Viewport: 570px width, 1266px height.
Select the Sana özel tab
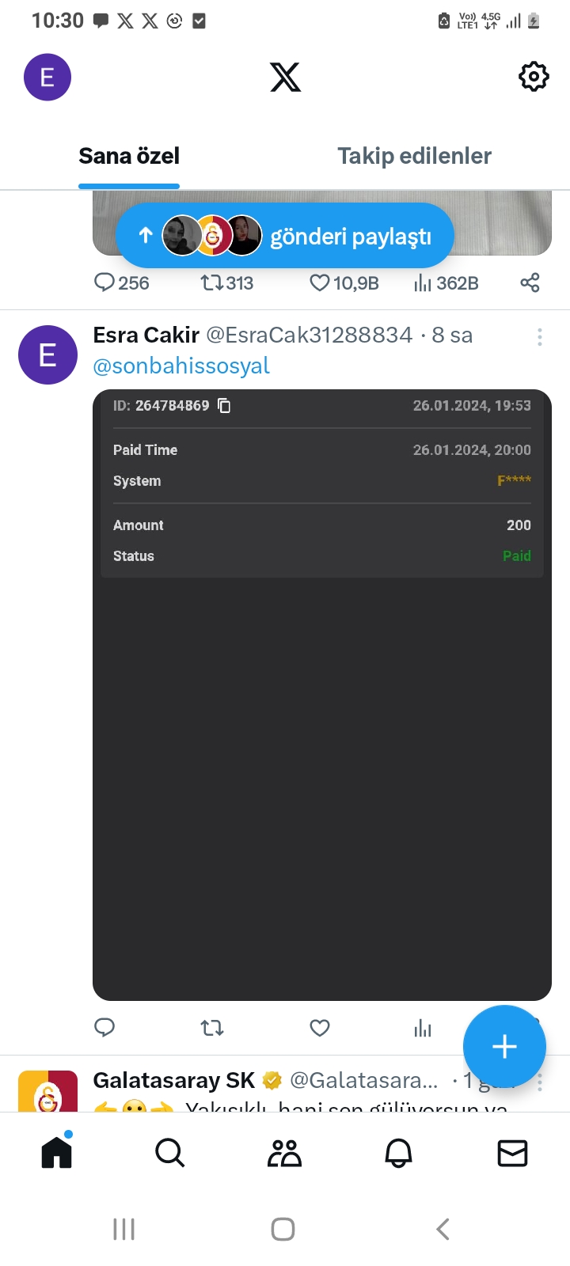129,156
